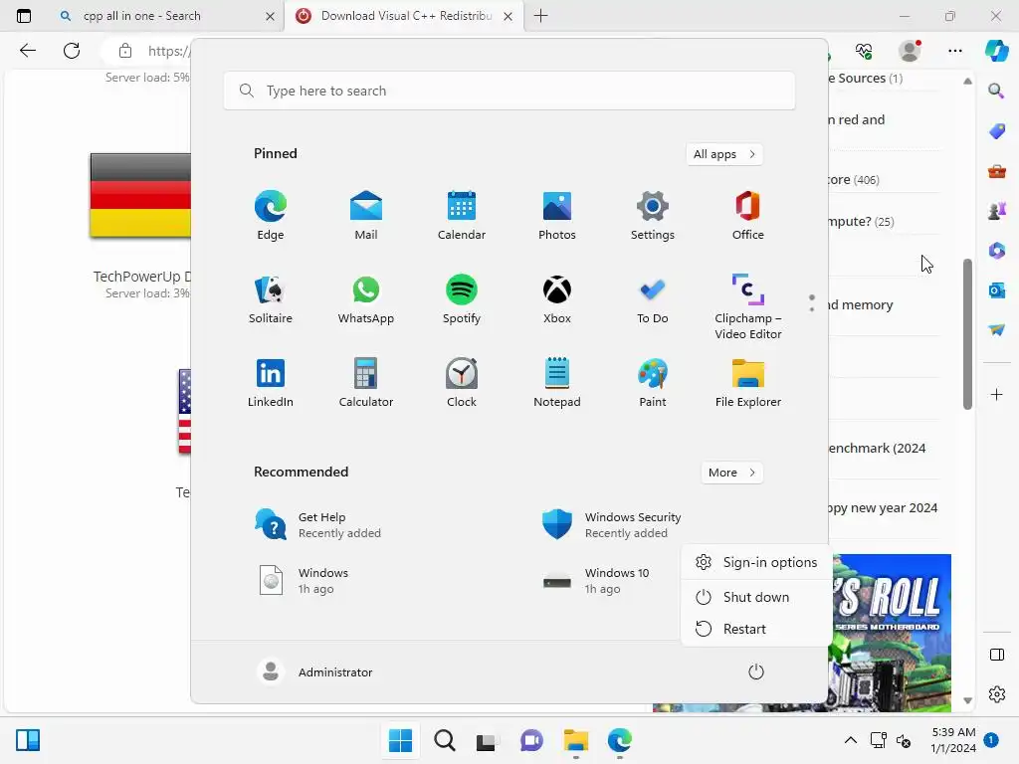Viewport: 1019px width, 764px height.
Task: Open Administrator account menu
Action: point(314,671)
